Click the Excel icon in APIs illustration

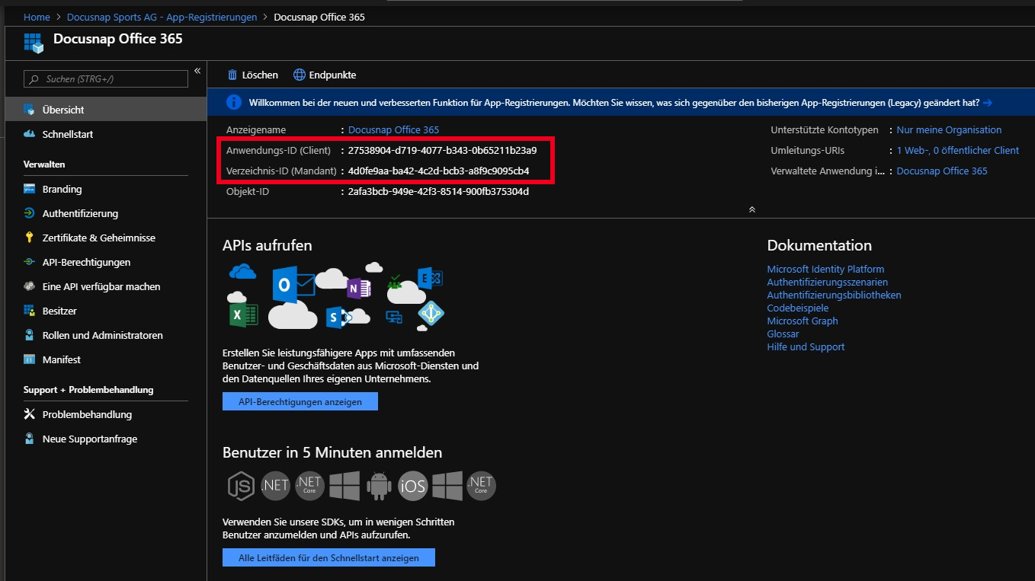(243, 314)
